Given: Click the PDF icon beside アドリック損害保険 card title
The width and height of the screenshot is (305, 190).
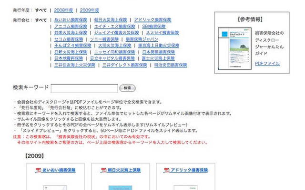Looking at the screenshot, I should (x=166, y=170).
